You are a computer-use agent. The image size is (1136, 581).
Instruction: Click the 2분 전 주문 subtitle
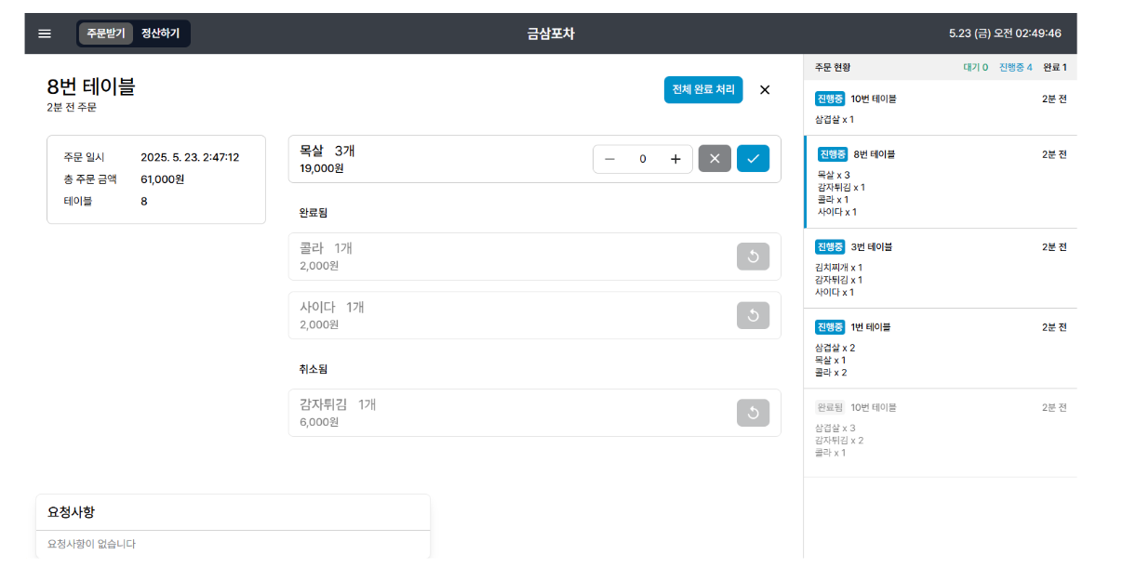(x=72, y=107)
